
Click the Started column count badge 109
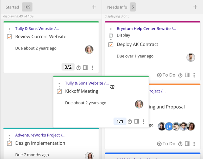(27, 7)
